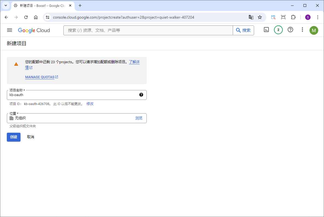The height and width of the screenshot is (217, 324).
Task: Open Chrome's three-dot browser menu
Action: (x=317, y=17)
